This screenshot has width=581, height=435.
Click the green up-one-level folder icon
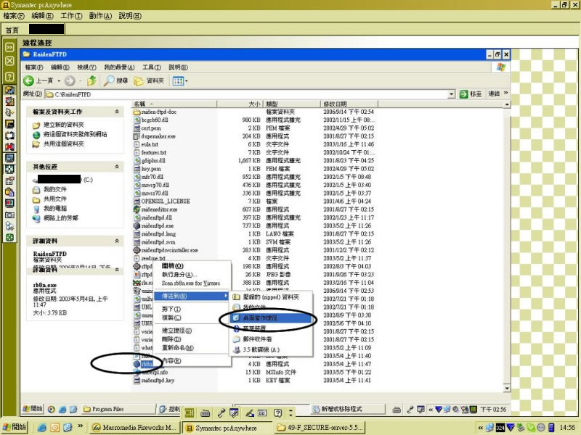tap(92, 80)
